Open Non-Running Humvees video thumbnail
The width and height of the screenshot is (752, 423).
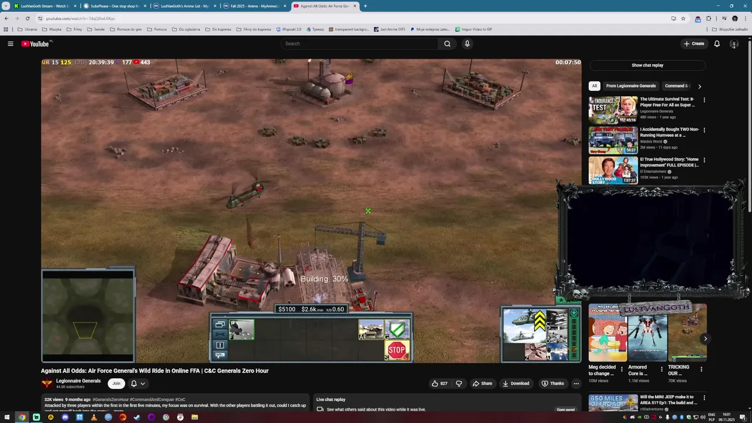[x=613, y=140]
